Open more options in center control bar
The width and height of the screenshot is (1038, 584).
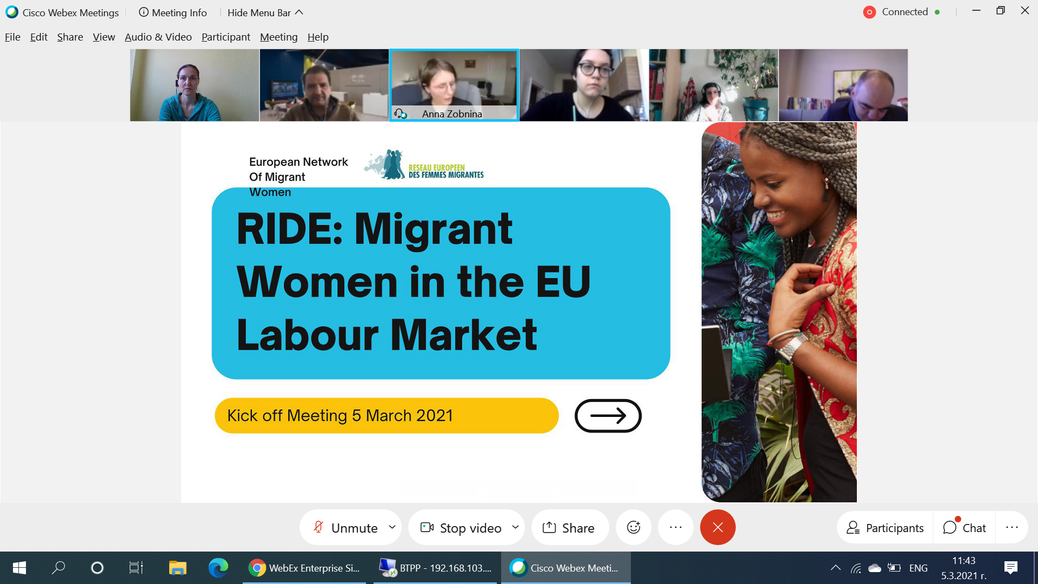click(676, 528)
